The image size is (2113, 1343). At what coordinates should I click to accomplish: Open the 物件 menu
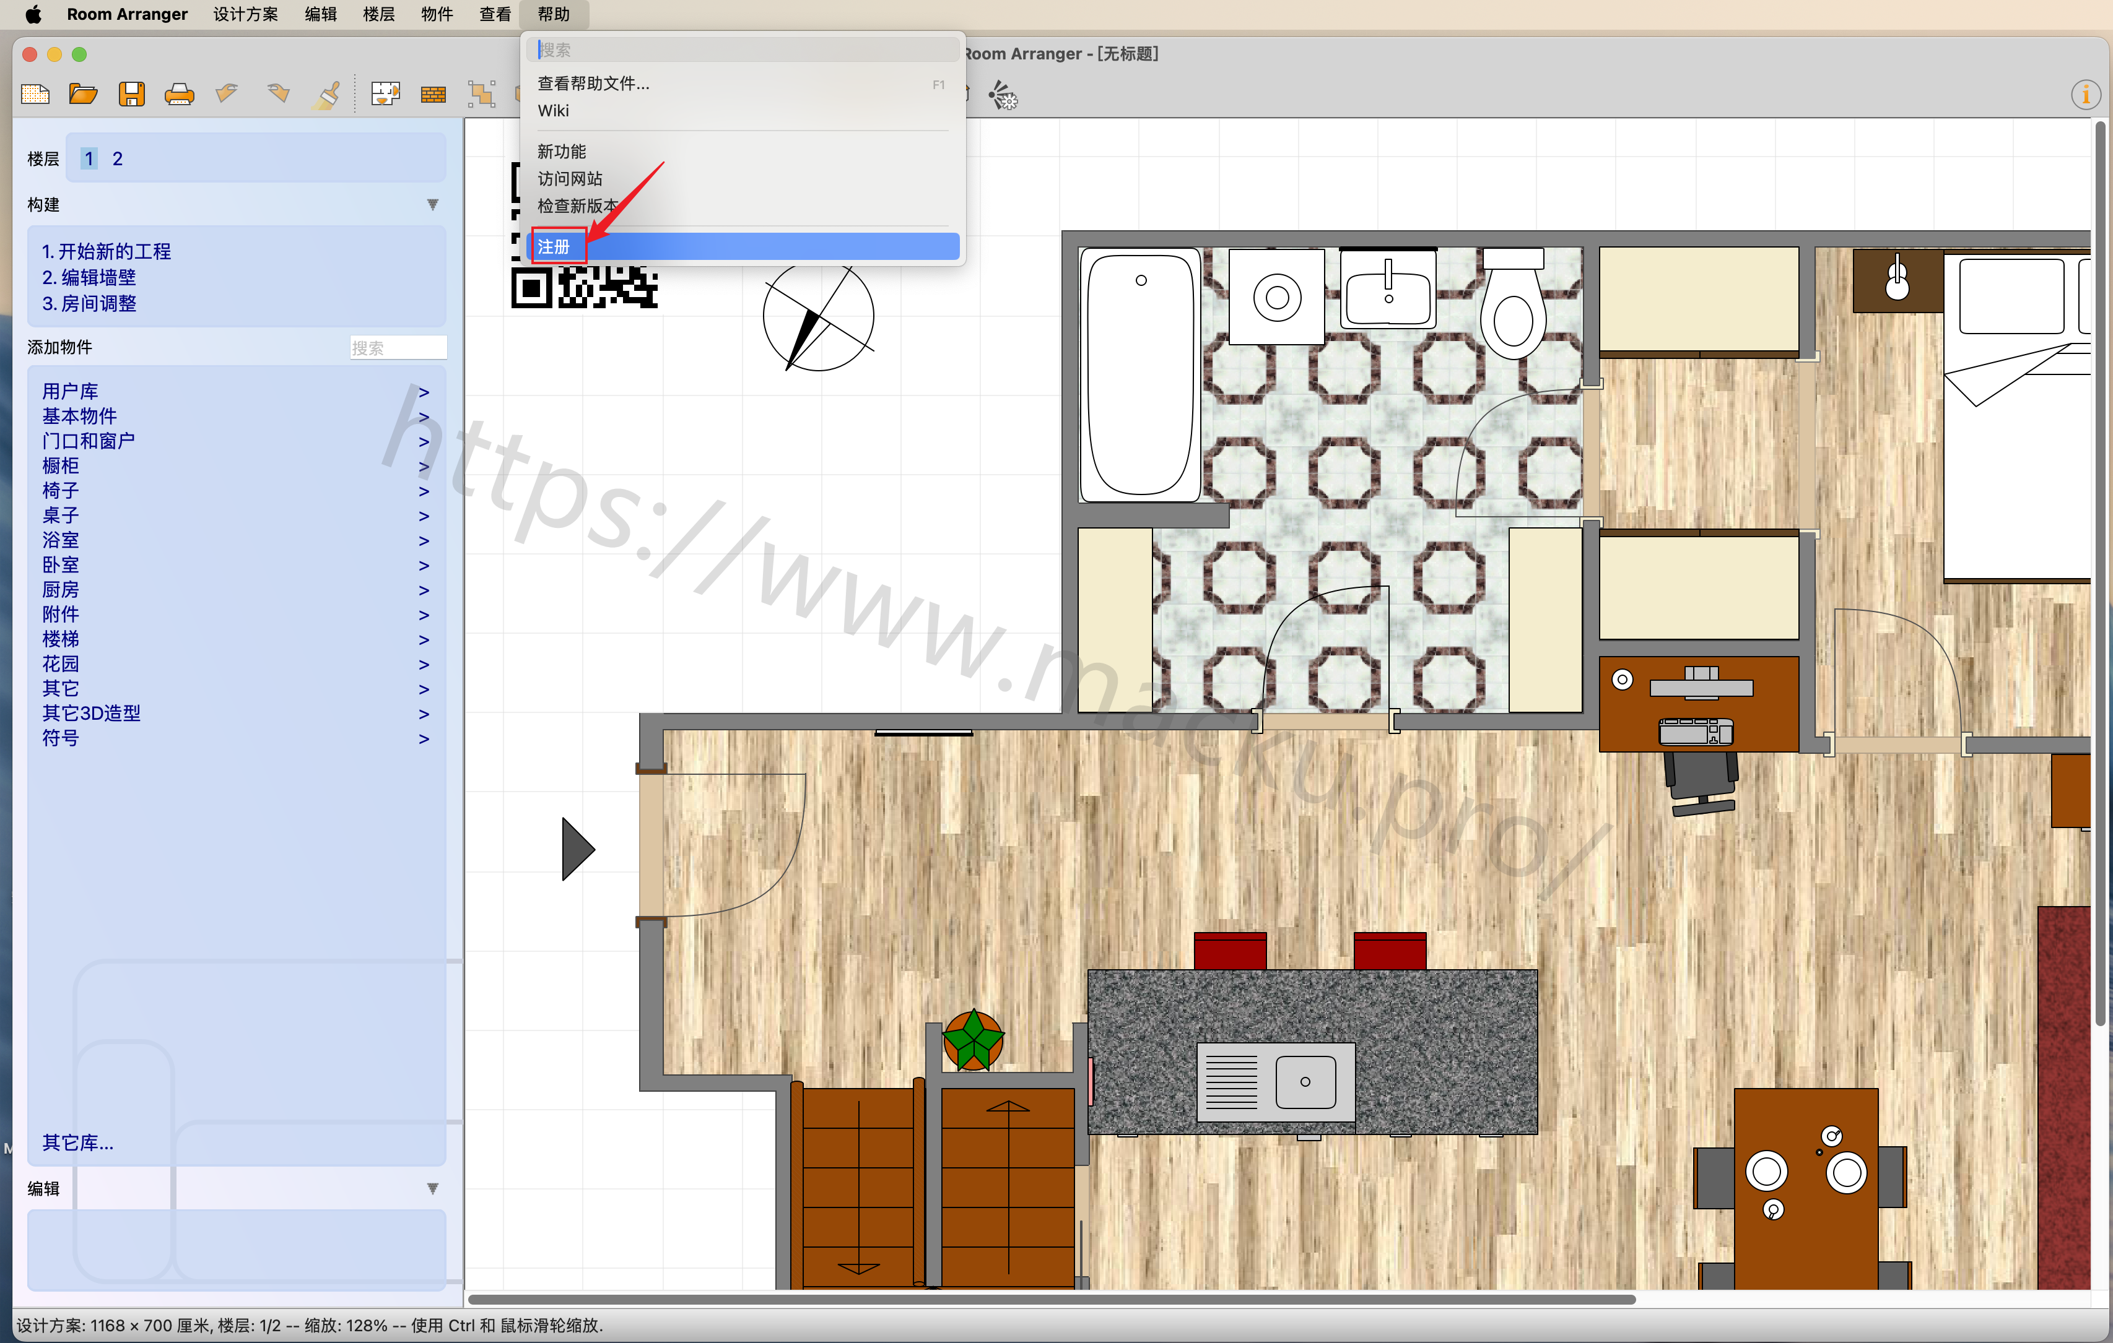click(x=437, y=14)
